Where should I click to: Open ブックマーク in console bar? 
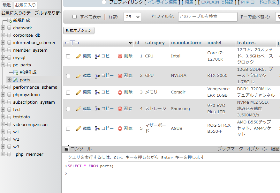(230, 149)
